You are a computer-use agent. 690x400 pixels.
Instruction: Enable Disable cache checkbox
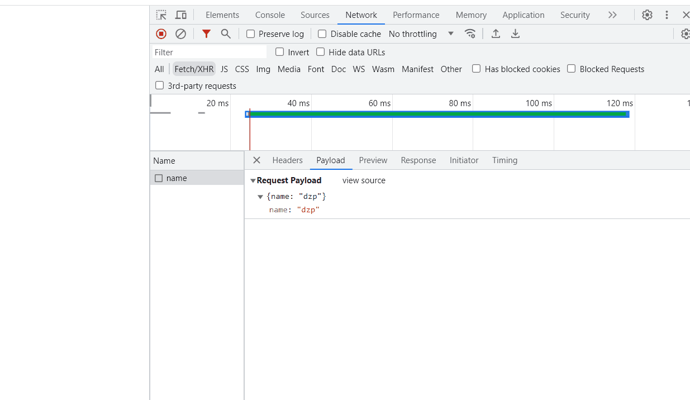click(322, 34)
